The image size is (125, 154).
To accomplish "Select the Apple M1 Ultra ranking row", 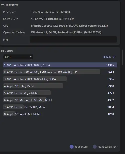I will tap(60, 86).
